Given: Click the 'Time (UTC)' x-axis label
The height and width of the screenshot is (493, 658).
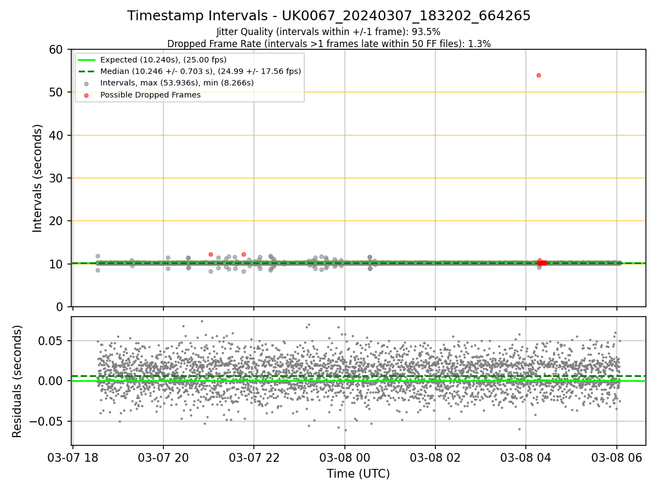Looking at the screenshot, I should coord(359,474).
